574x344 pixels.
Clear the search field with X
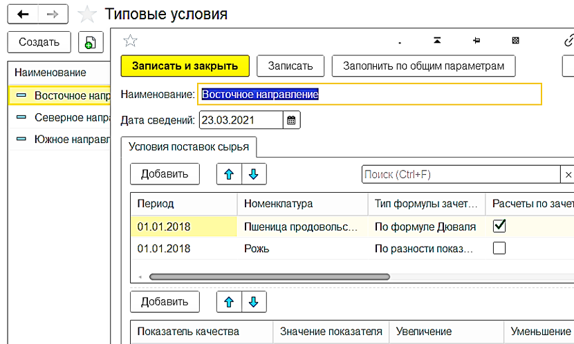click(x=568, y=175)
